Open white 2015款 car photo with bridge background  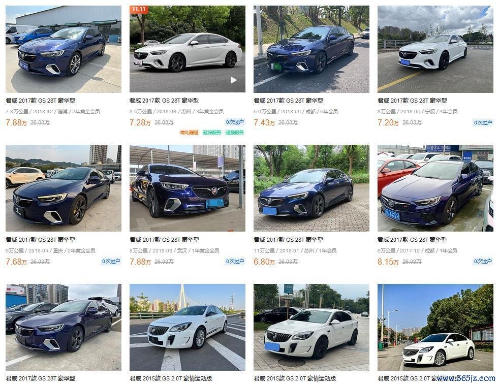(188, 327)
